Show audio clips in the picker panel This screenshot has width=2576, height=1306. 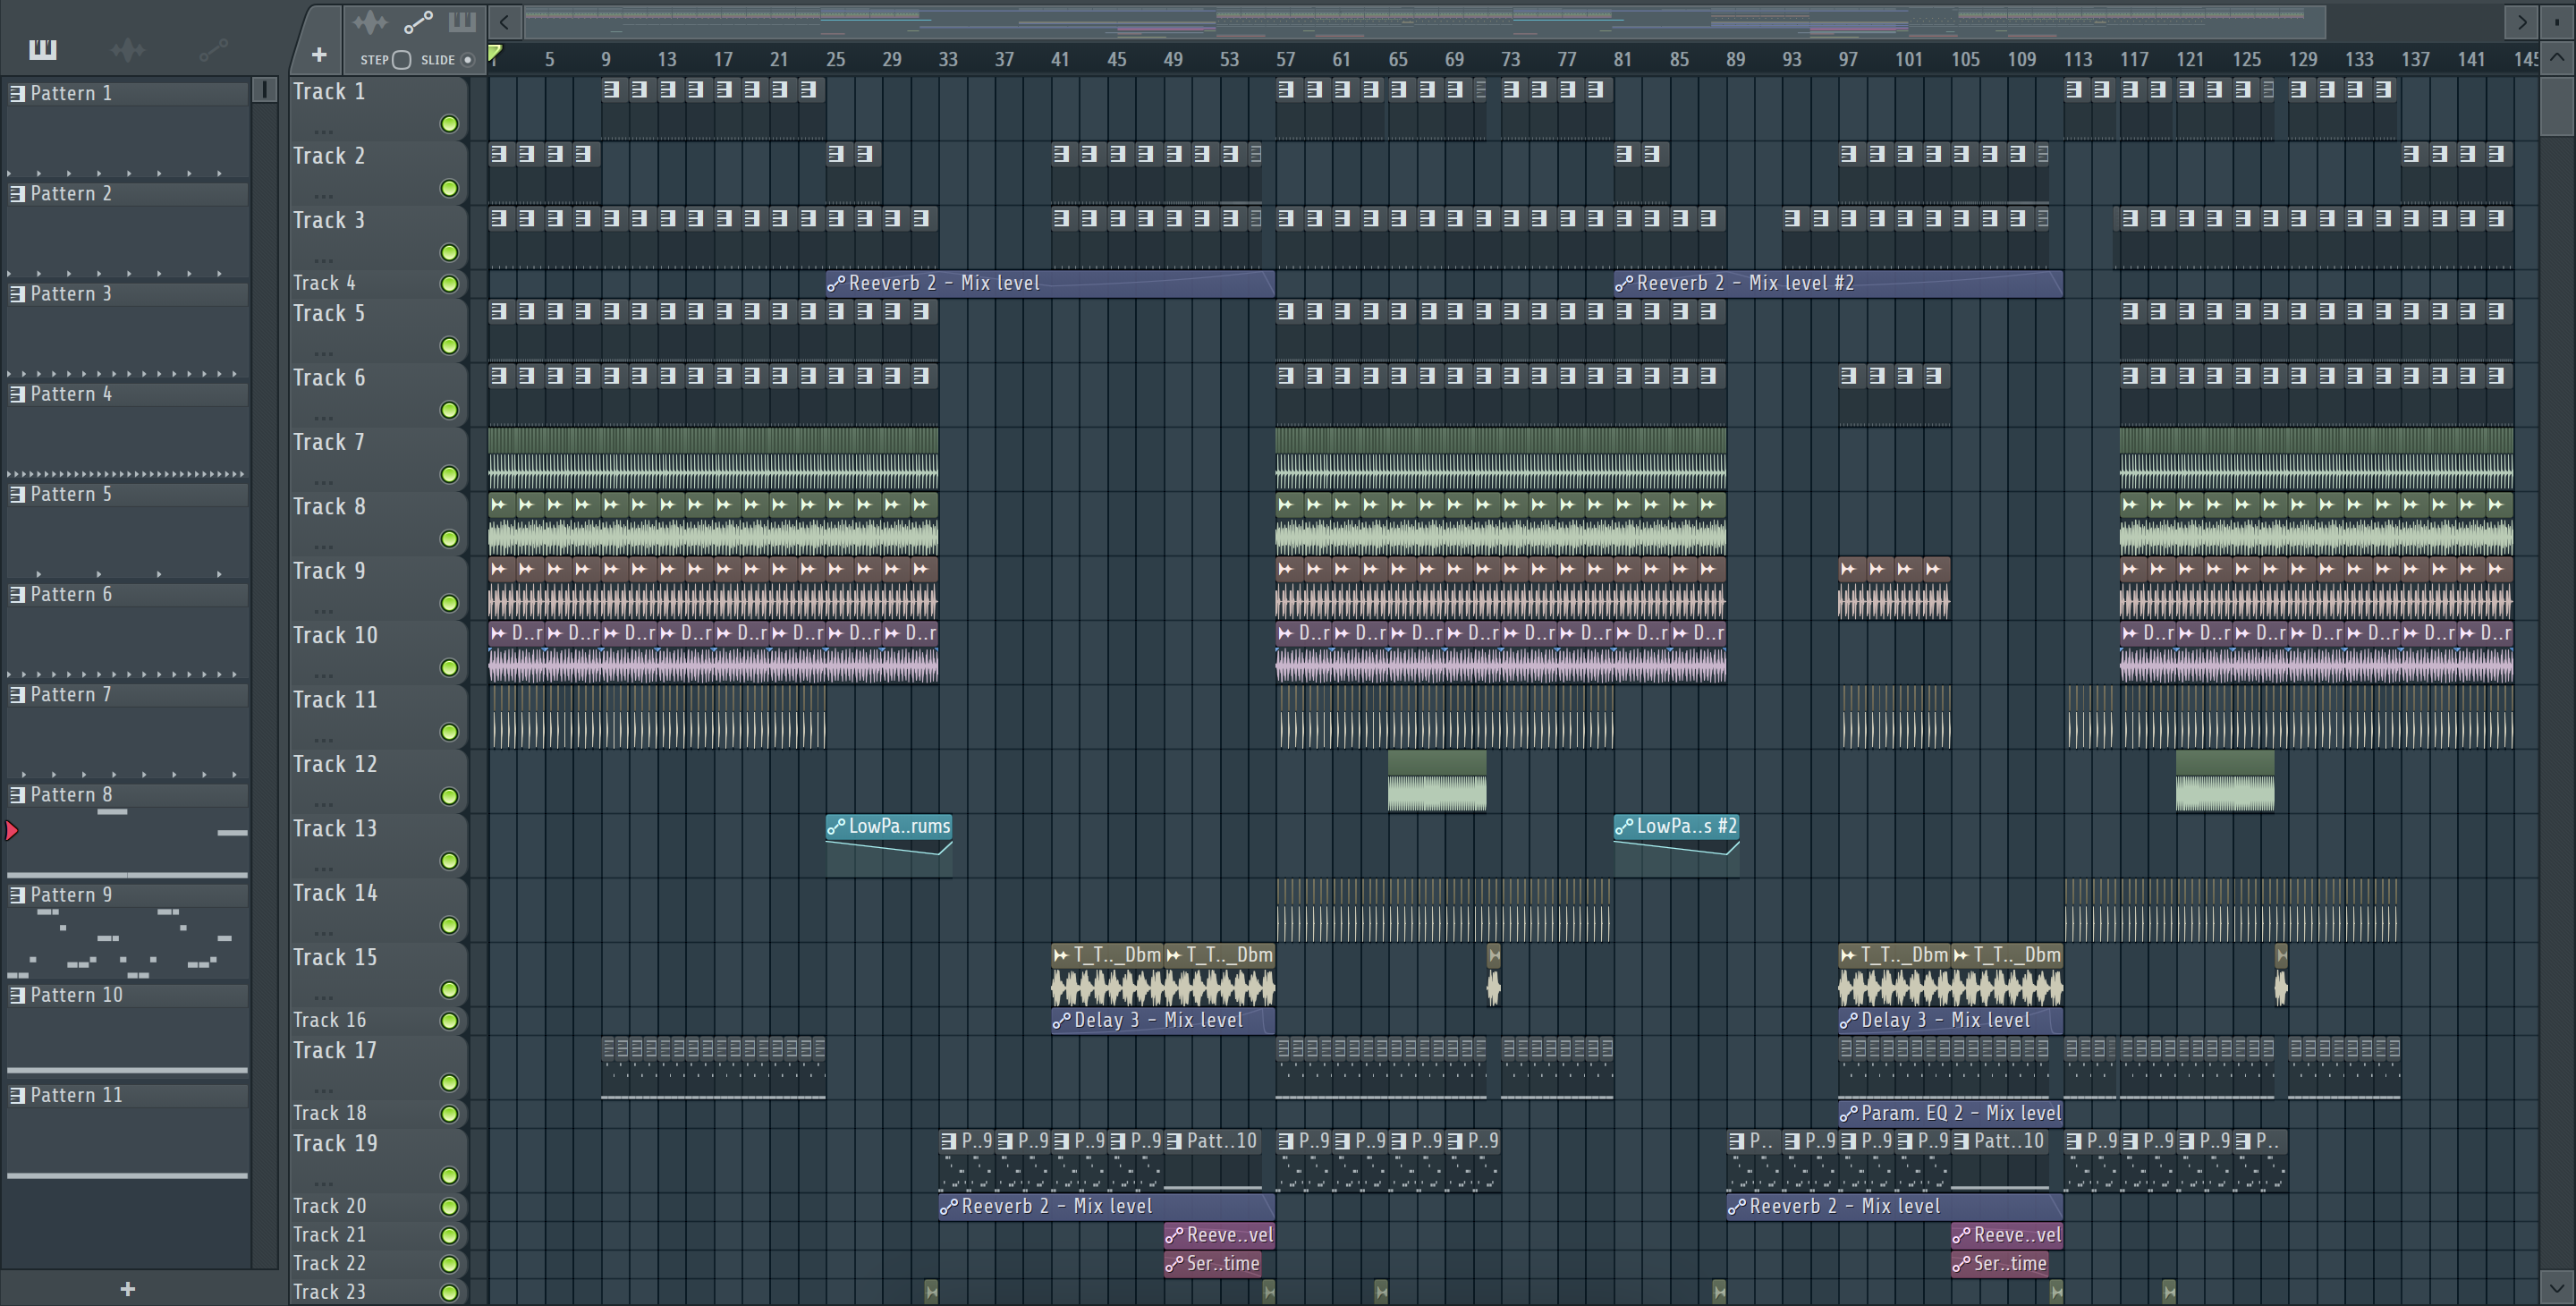pyautogui.click(x=128, y=49)
